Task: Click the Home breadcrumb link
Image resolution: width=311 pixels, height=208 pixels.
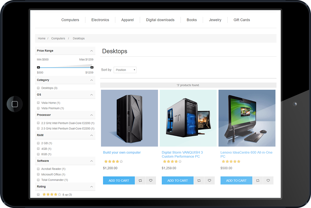Action: pos(42,38)
